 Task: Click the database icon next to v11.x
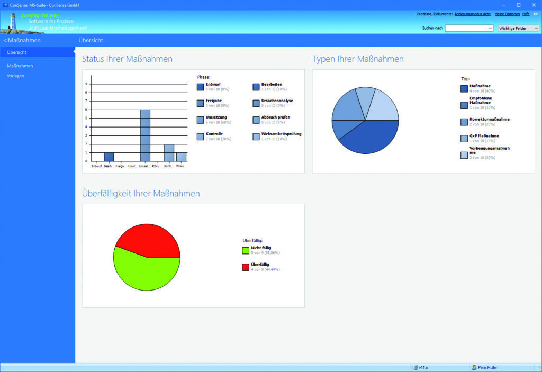415,367
